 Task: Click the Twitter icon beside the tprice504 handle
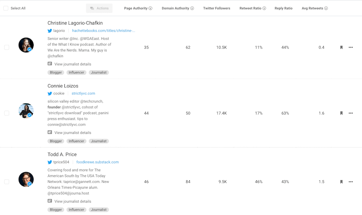pyautogui.click(x=50, y=162)
